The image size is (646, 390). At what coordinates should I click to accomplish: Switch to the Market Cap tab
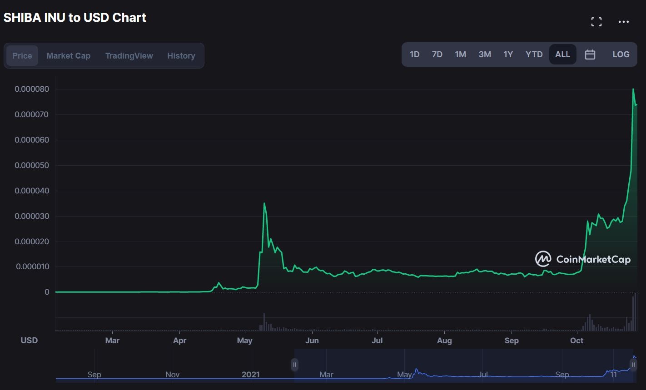click(x=68, y=56)
